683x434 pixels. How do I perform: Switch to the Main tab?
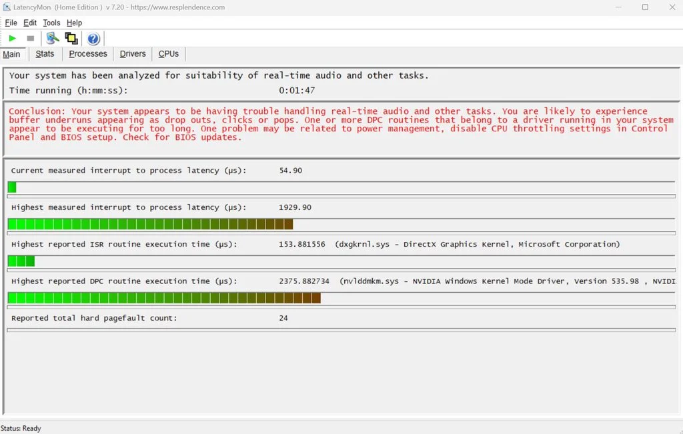(x=11, y=54)
